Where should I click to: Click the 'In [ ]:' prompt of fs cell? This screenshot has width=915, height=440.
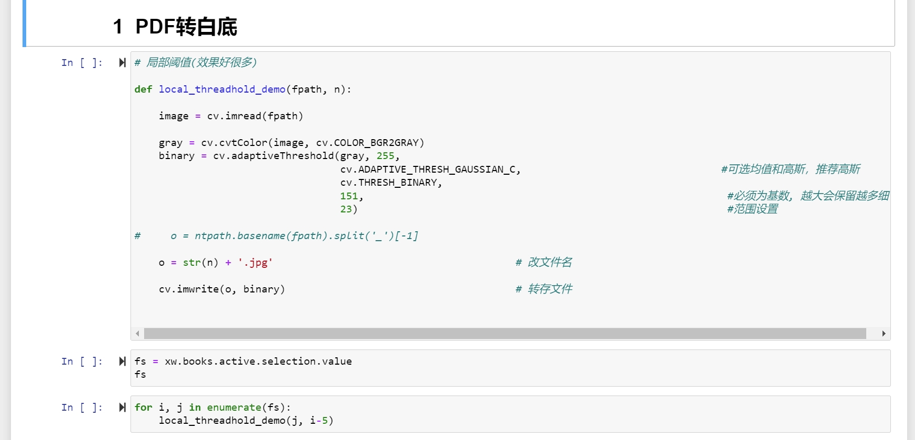pos(82,362)
